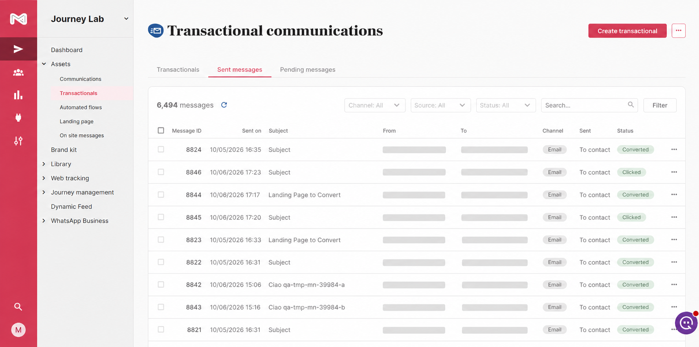This screenshot has height=347, width=699.
Task: Open the plug integrations icon
Action: (x=18, y=118)
